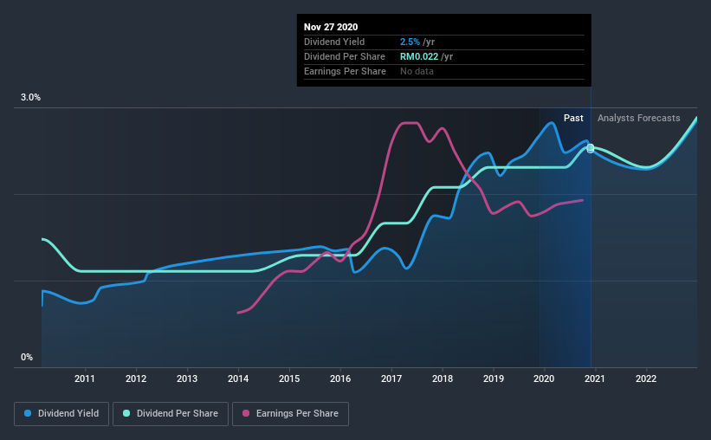Select the 2020 x-axis label
The image size is (711, 440).
point(544,379)
